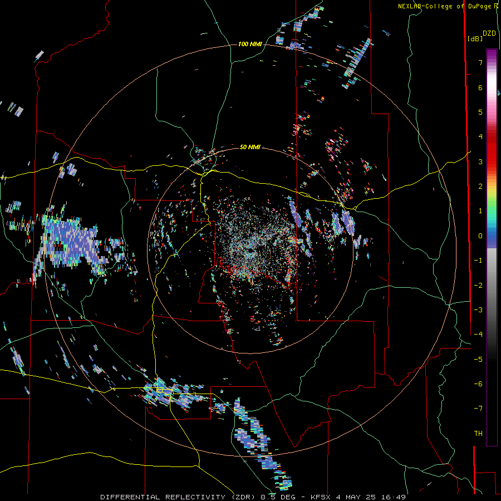Viewport: 501px width, 501px height.
Task: Click the -2 value on the scale
Action: coord(478,286)
